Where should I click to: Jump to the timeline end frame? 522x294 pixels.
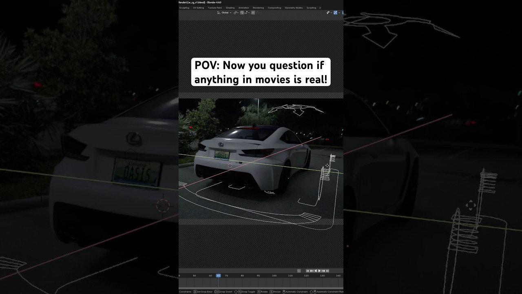pyautogui.click(x=327, y=271)
